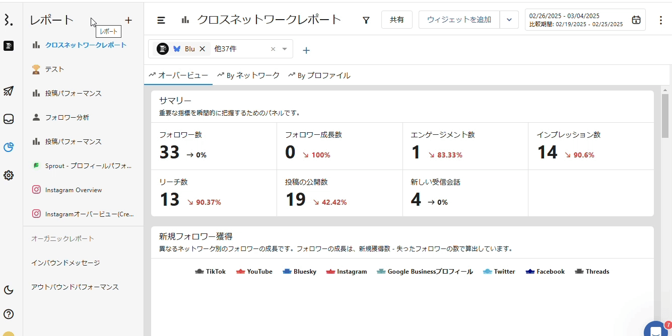Switch to By ネットワーク tab
Image resolution: width=672 pixels, height=336 pixels.
coord(248,75)
